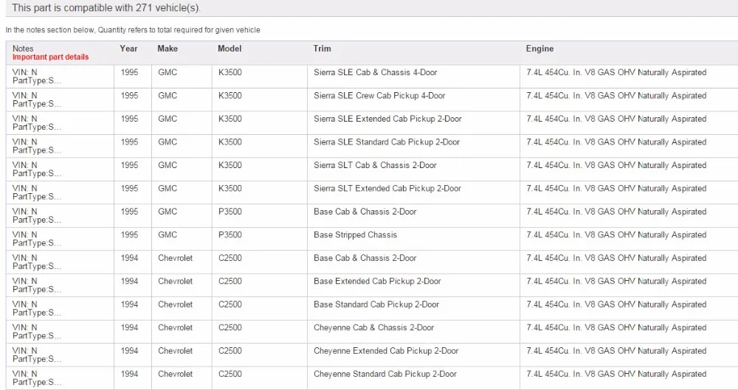Click year 1994 in Base Standard Cab Pickup row
Image resolution: width=738 pixels, height=390 pixels.
coord(129,304)
